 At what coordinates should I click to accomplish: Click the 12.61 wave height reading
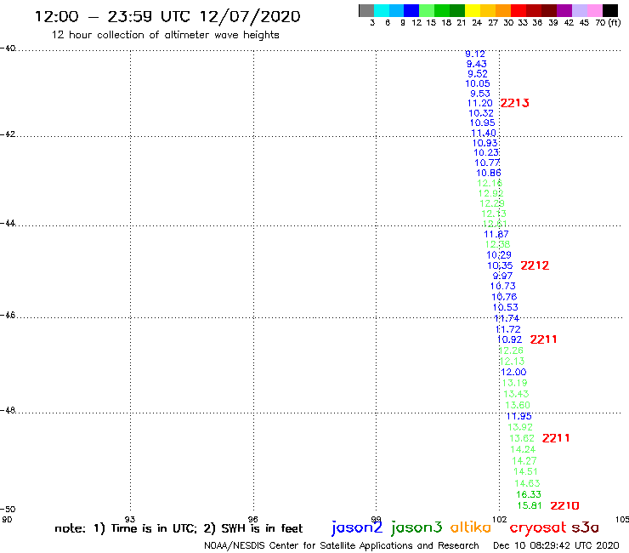(x=495, y=224)
